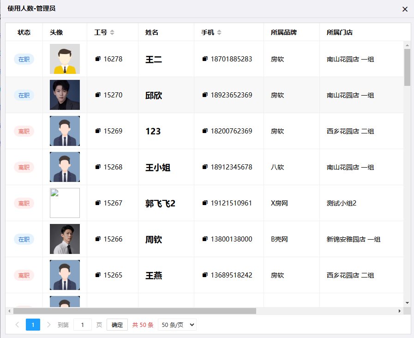Select page 1 in the pagination
Screen dimensions: 414x338
(x=33, y=325)
